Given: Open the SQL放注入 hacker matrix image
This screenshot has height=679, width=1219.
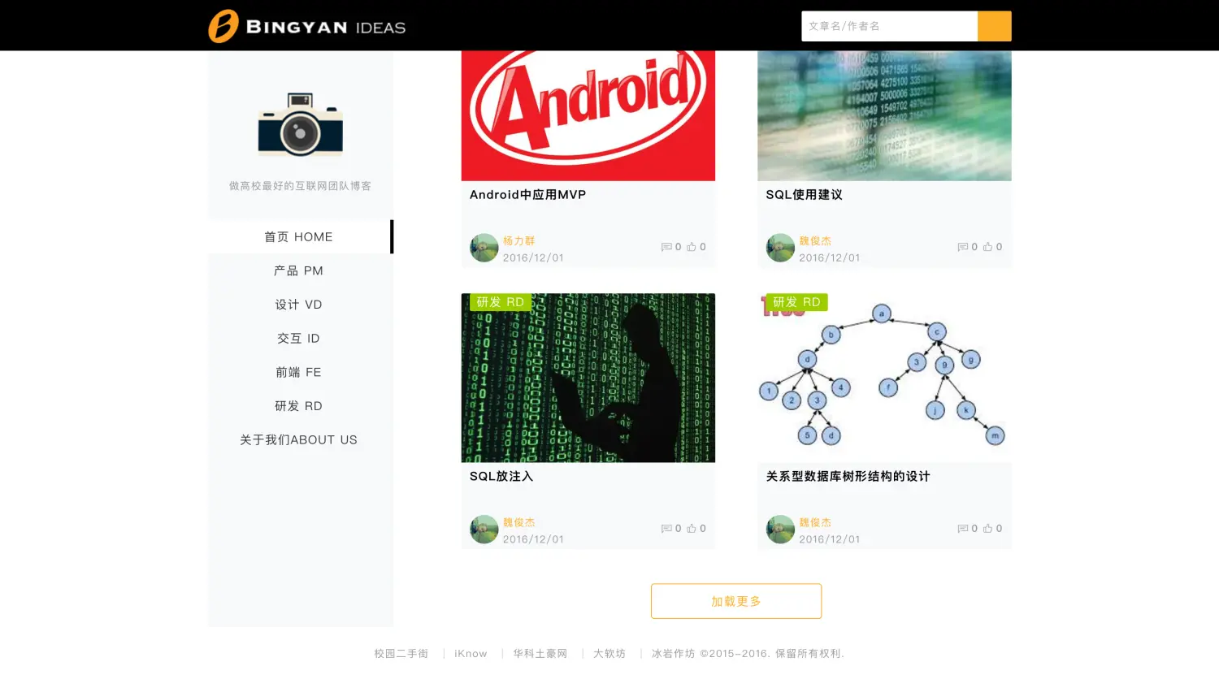Looking at the screenshot, I should (x=588, y=378).
